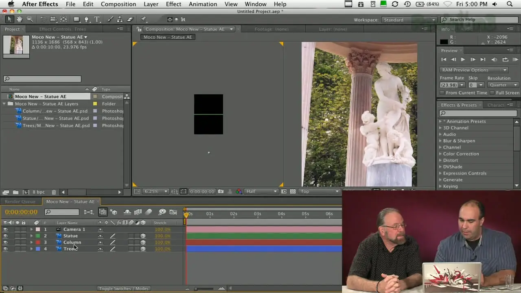
Task: Expand Camera 1 layer properties
Action: (31, 229)
